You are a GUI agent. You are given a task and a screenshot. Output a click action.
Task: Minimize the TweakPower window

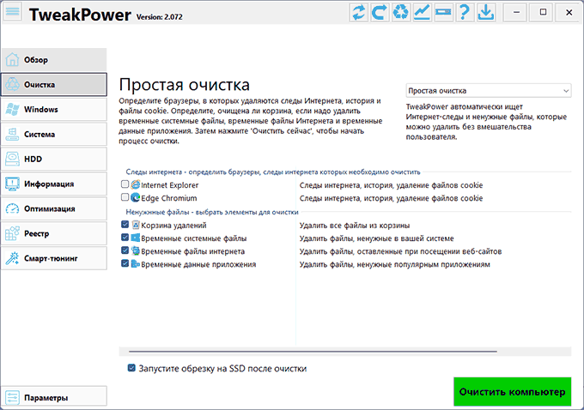pyautogui.click(x=516, y=12)
